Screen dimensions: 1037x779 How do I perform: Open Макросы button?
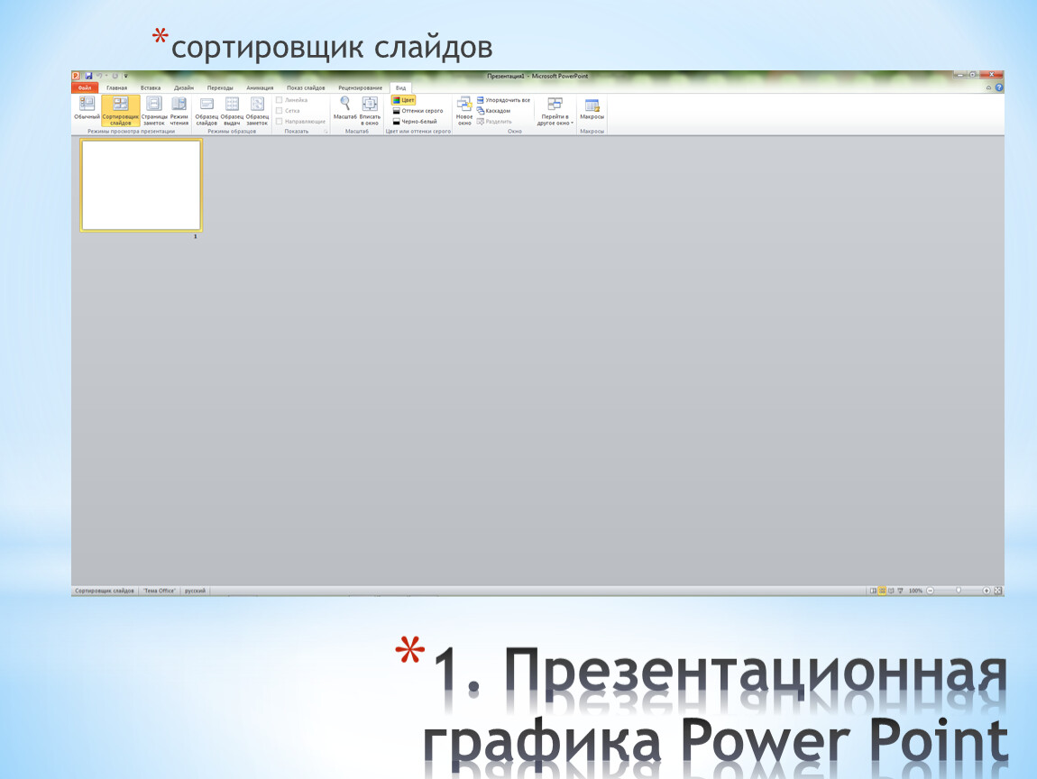click(x=592, y=109)
